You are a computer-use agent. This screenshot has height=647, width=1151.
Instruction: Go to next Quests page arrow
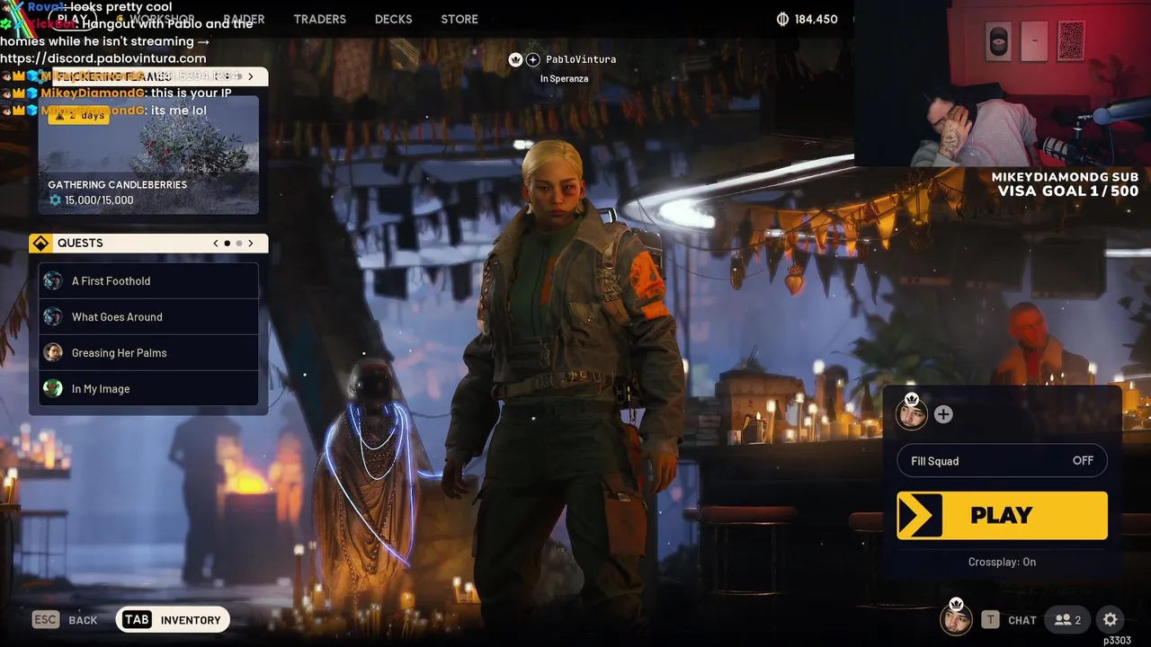251,244
